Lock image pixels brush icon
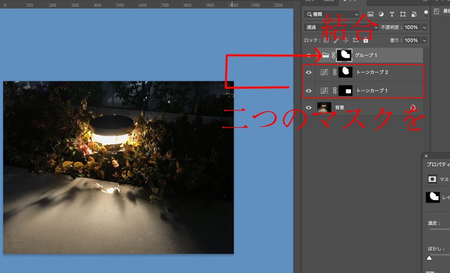This screenshot has height=273, width=450. tap(336, 40)
